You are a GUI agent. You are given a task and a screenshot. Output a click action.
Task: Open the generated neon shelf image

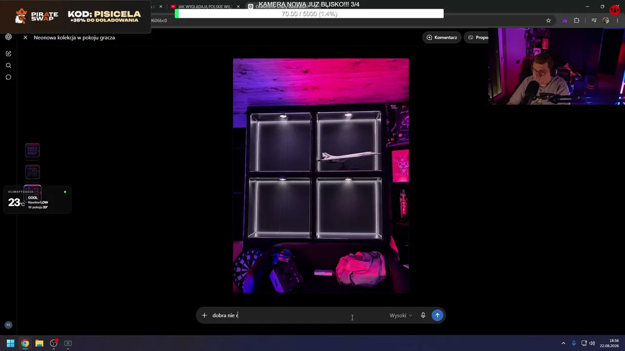(321, 175)
